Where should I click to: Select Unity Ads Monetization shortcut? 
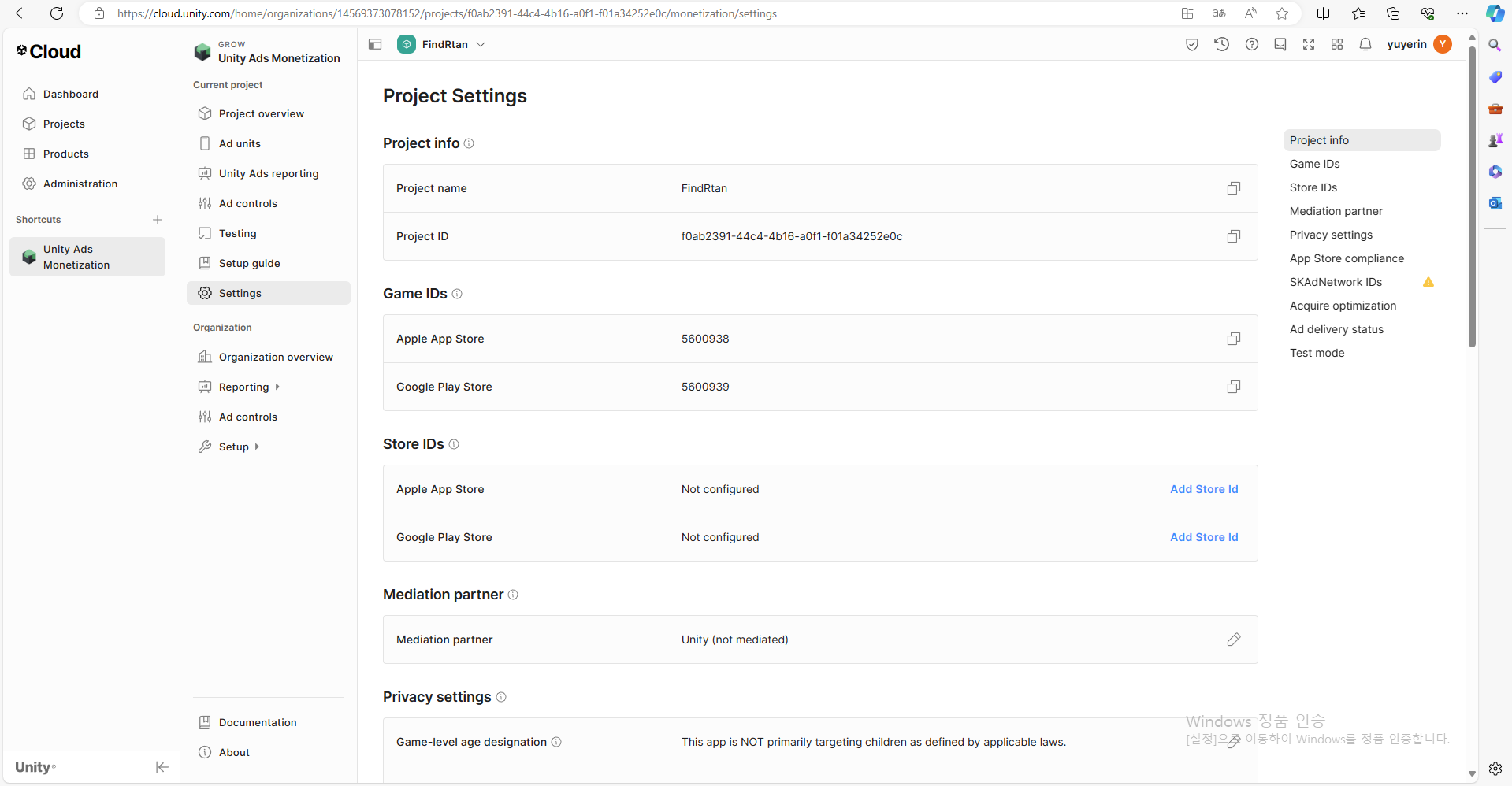coord(87,257)
